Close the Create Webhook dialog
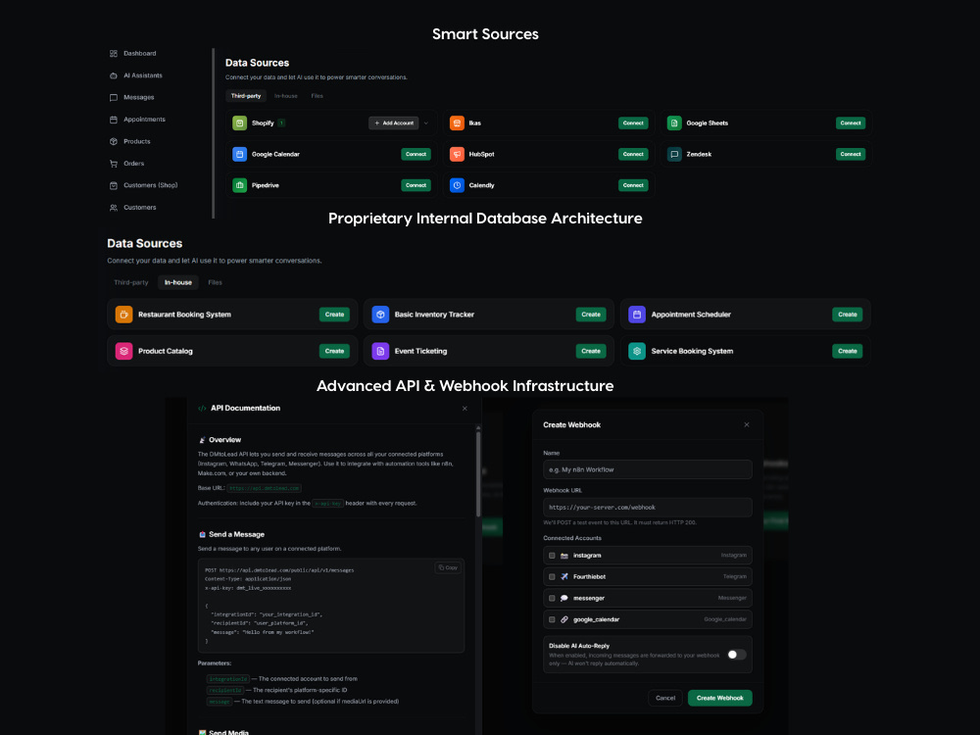980x735 pixels. click(x=746, y=425)
